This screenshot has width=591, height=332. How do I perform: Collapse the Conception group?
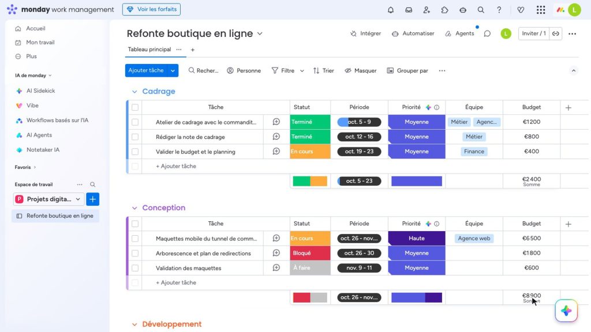click(134, 207)
